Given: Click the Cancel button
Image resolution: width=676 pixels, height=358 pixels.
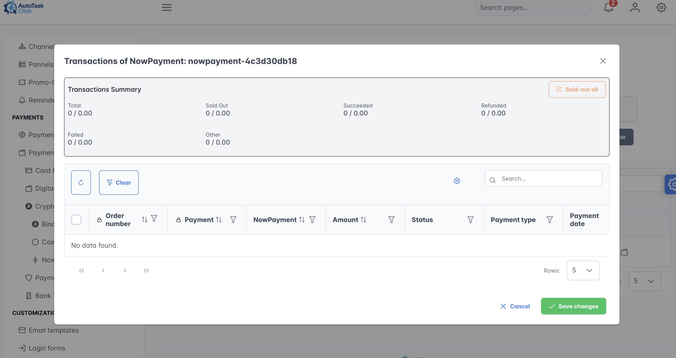Looking at the screenshot, I should 515,306.
